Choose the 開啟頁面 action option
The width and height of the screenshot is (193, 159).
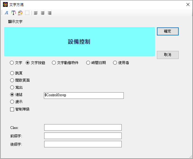[12, 80]
